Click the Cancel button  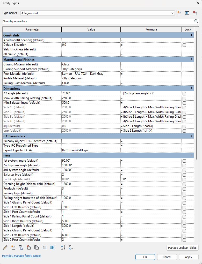167,257
